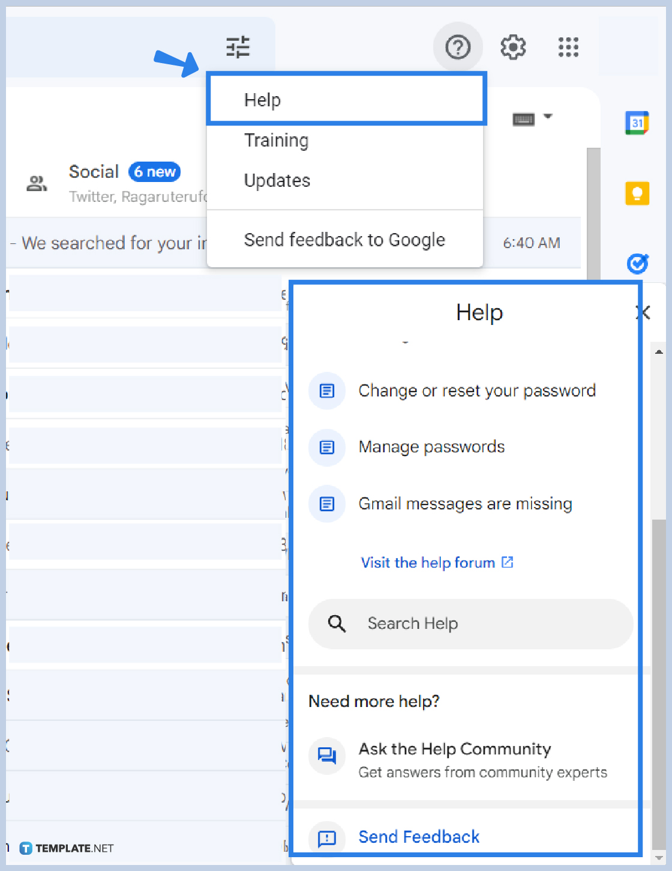Open the Google apps grid
The width and height of the screenshot is (672, 871).
(x=568, y=47)
